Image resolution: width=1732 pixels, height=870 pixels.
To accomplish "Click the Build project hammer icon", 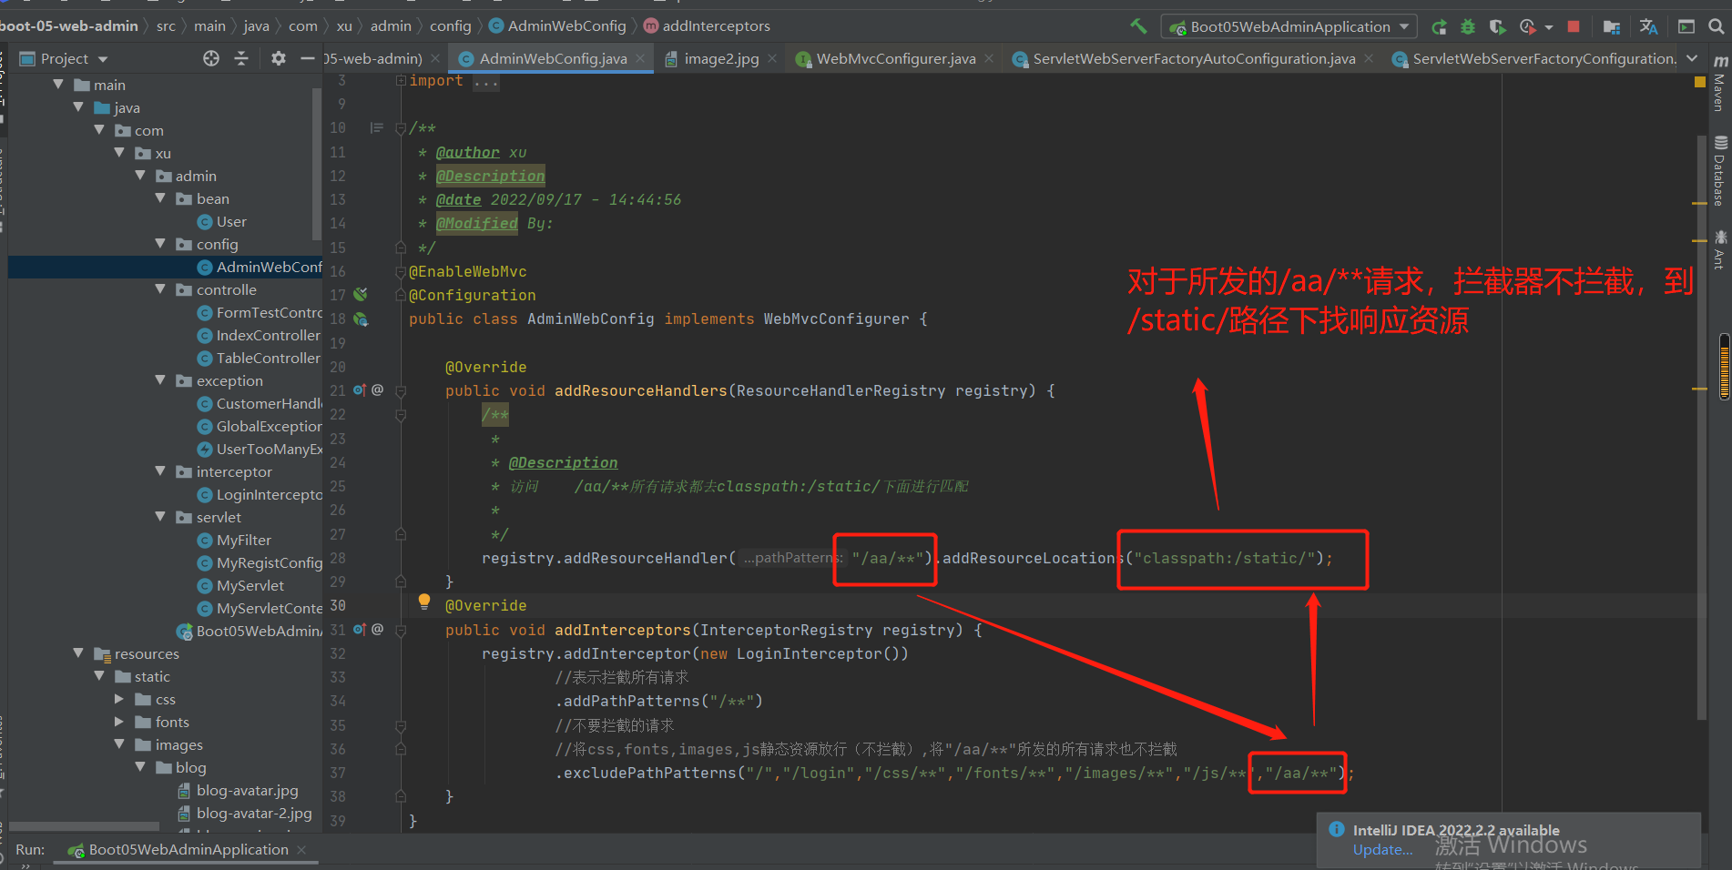I will point(1138,26).
